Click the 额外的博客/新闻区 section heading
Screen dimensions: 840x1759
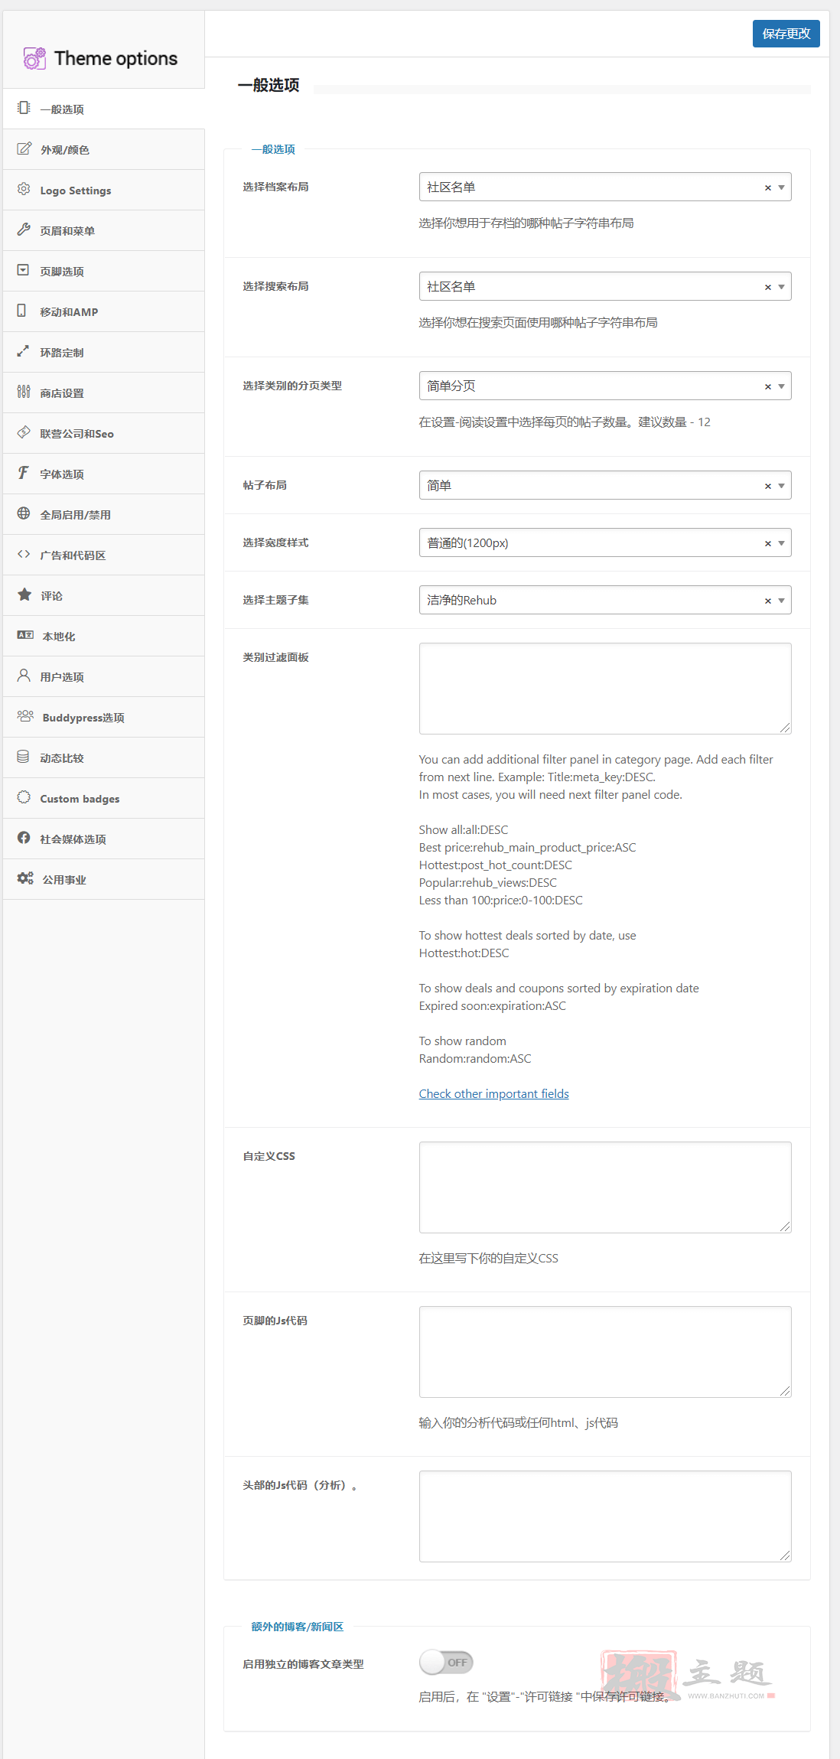coord(297,1627)
